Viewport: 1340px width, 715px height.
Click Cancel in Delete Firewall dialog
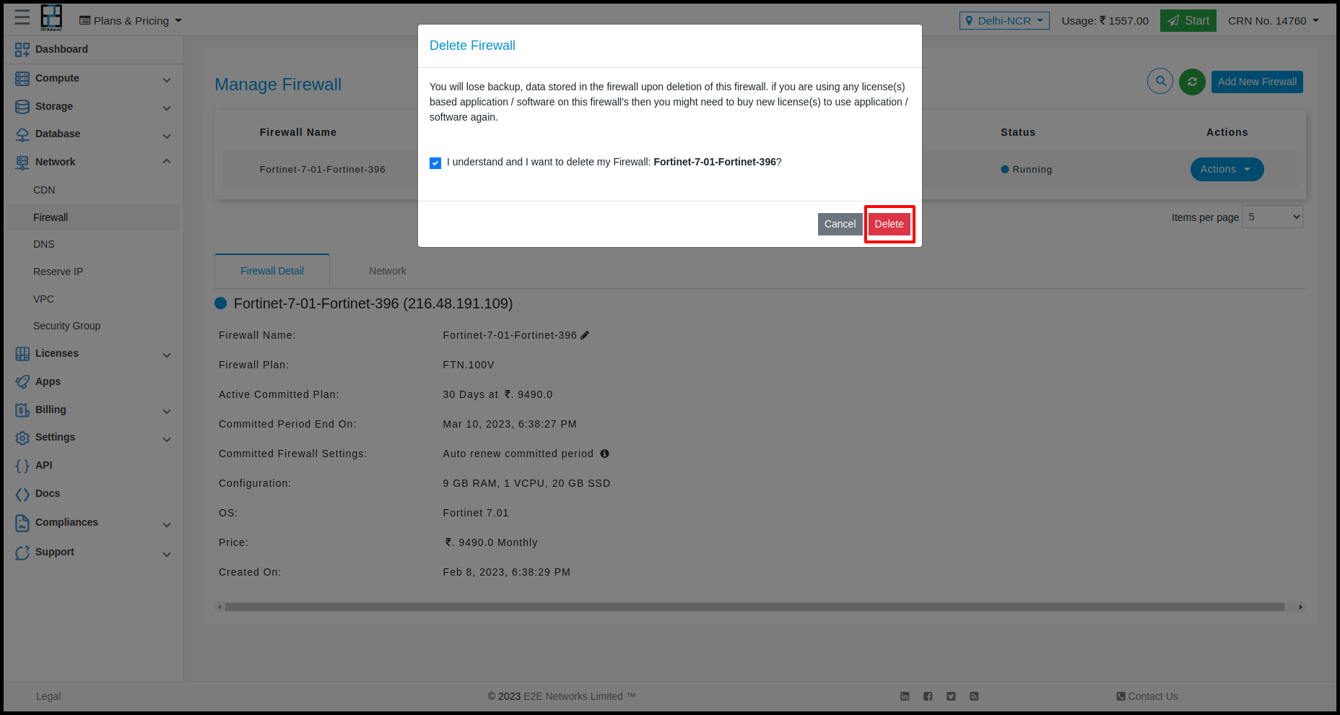coord(840,224)
